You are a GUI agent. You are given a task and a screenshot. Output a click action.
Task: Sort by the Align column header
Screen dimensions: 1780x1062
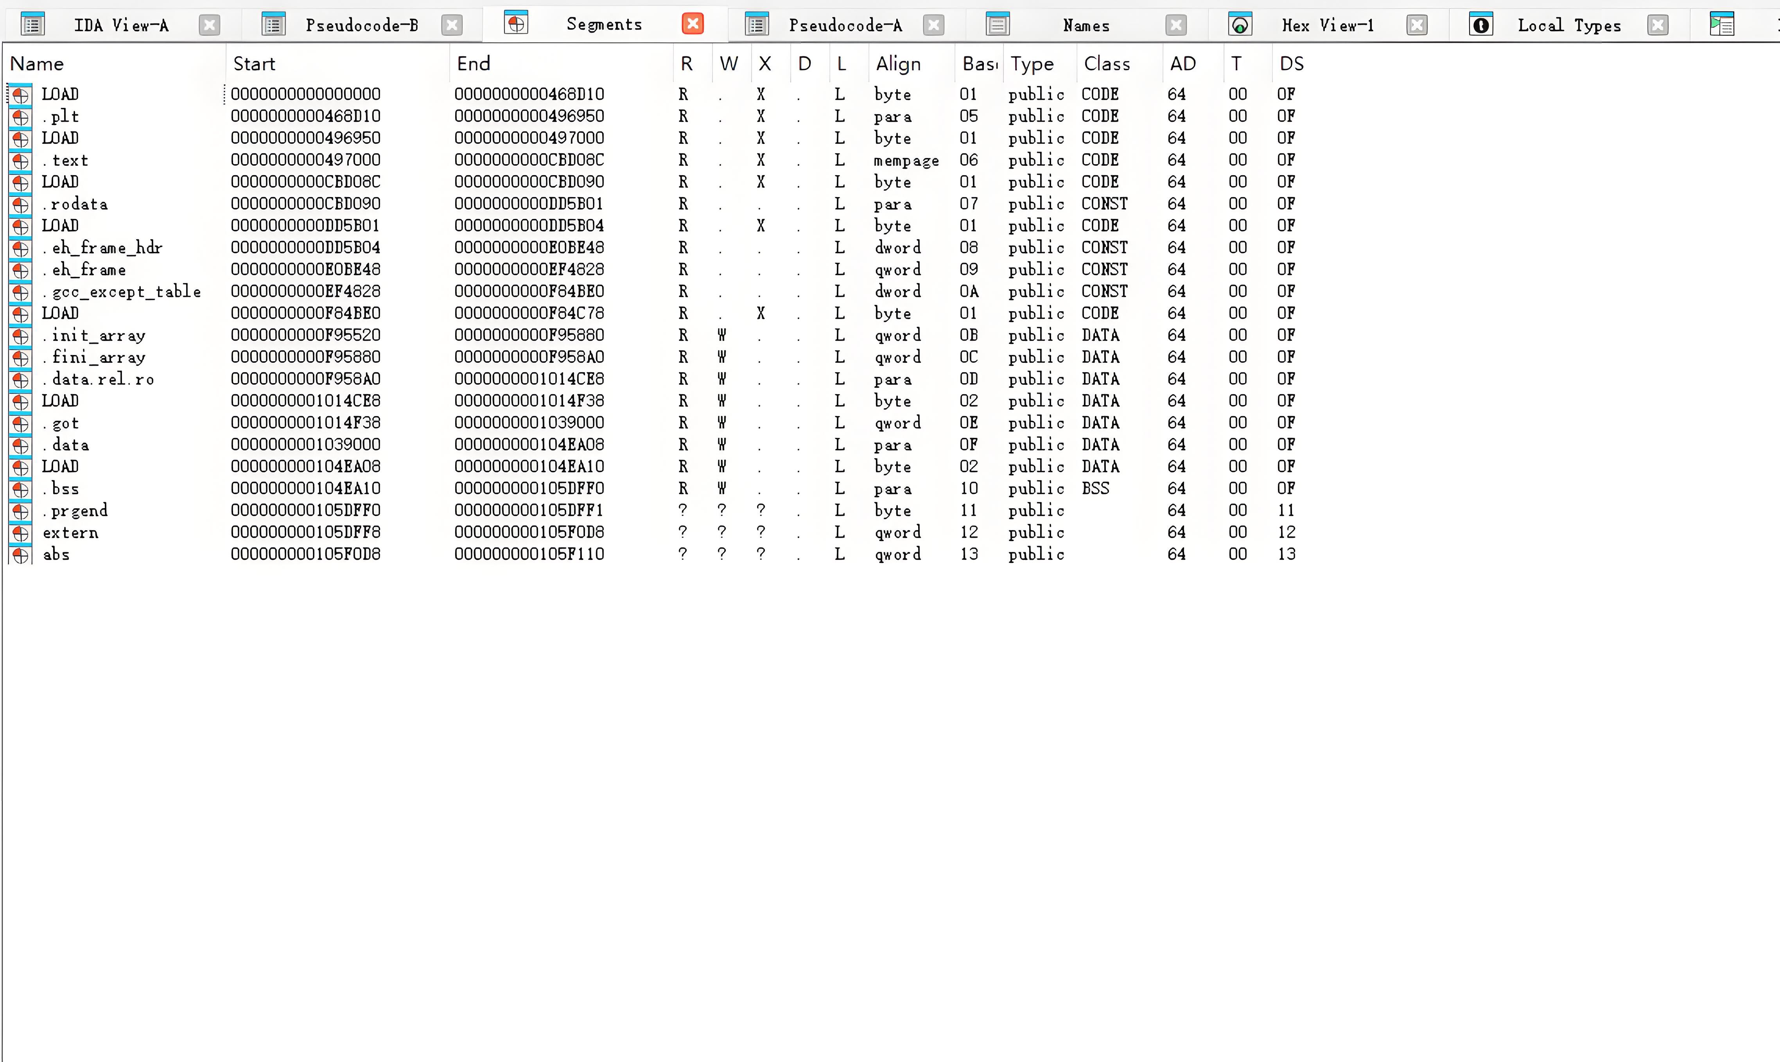pyautogui.click(x=912, y=64)
